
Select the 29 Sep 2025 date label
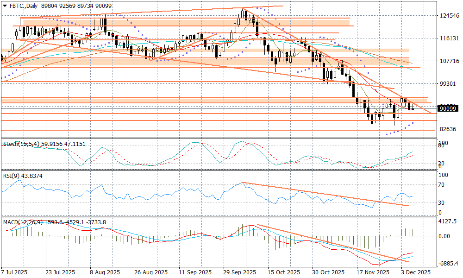tap(239, 272)
